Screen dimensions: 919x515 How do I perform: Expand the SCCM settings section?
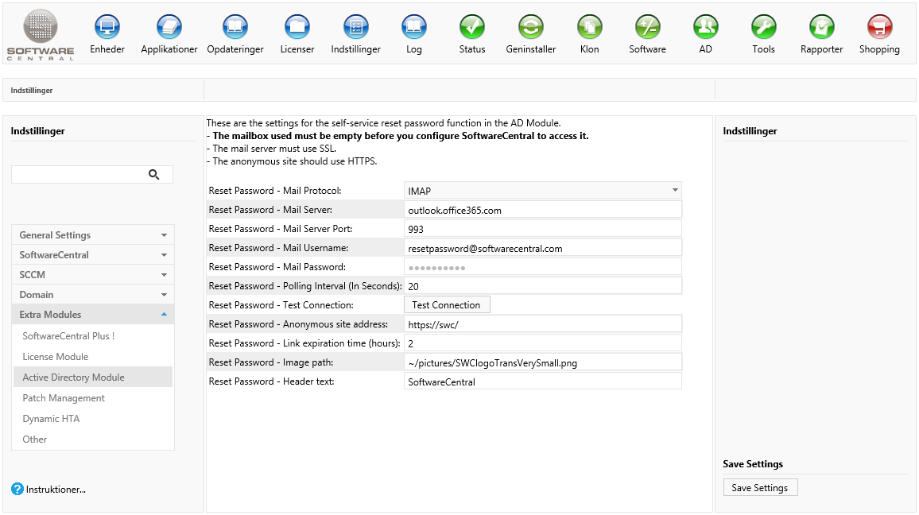pyautogui.click(x=93, y=275)
